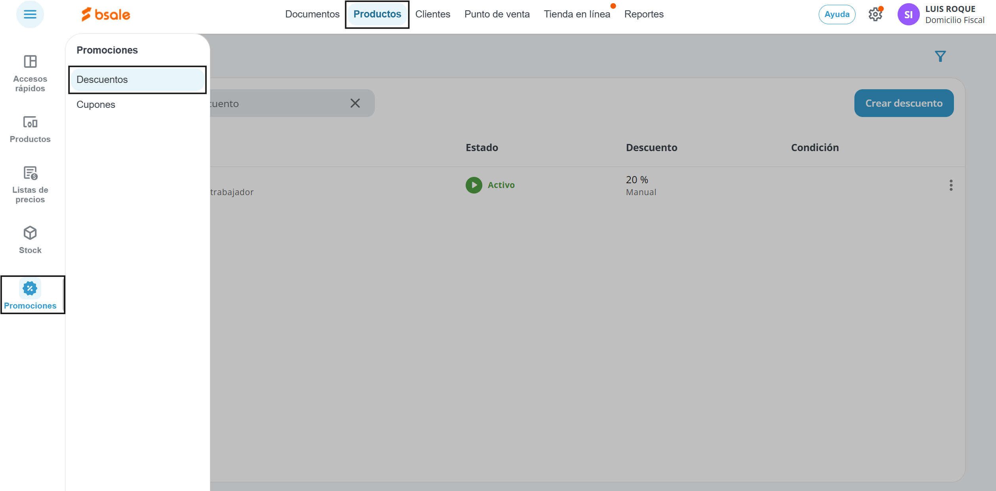The image size is (996, 491).
Task: Click into the discount search field
Action: click(x=278, y=104)
